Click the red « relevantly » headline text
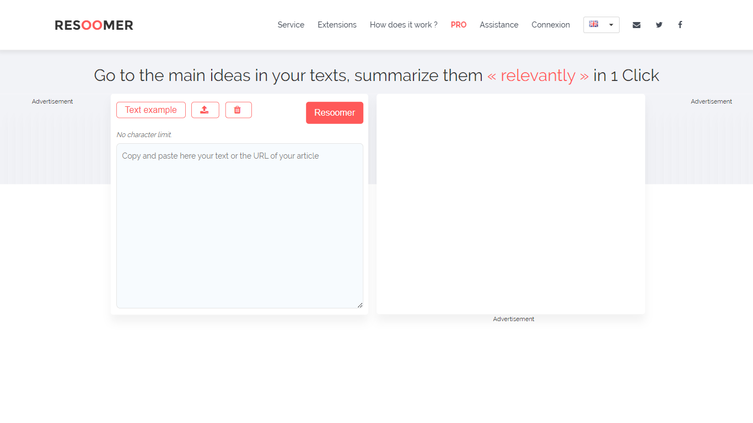Screen dimensions: 753x423 [538, 75]
